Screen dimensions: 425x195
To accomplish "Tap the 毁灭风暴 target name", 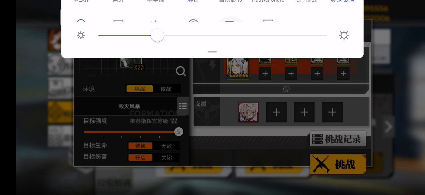I will pyautogui.click(x=129, y=106).
